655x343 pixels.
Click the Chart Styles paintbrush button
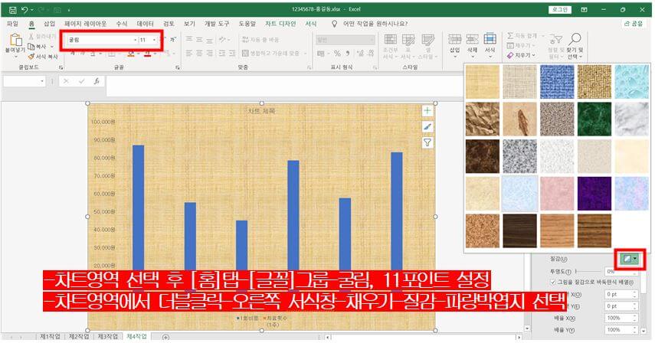[427, 127]
